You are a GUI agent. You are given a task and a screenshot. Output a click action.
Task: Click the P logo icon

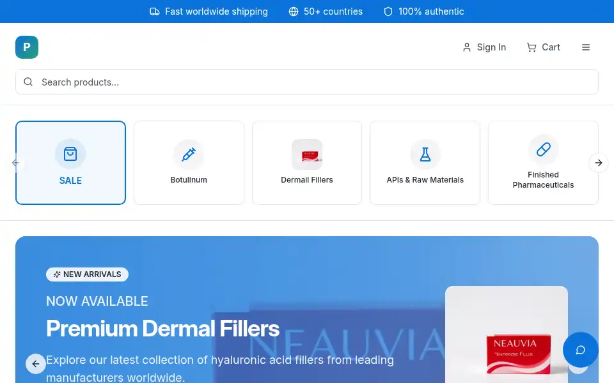(27, 47)
